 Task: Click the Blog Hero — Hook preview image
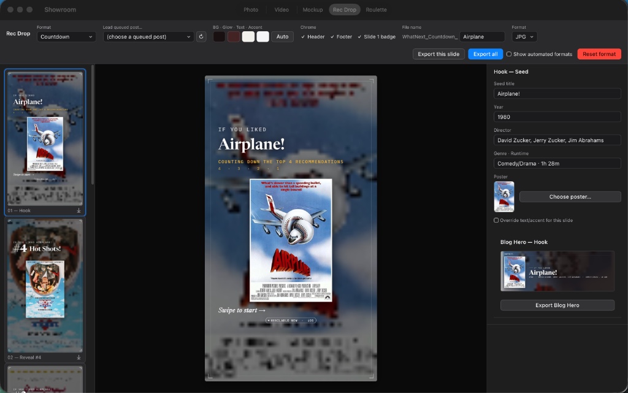pyautogui.click(x=557, y=271)
